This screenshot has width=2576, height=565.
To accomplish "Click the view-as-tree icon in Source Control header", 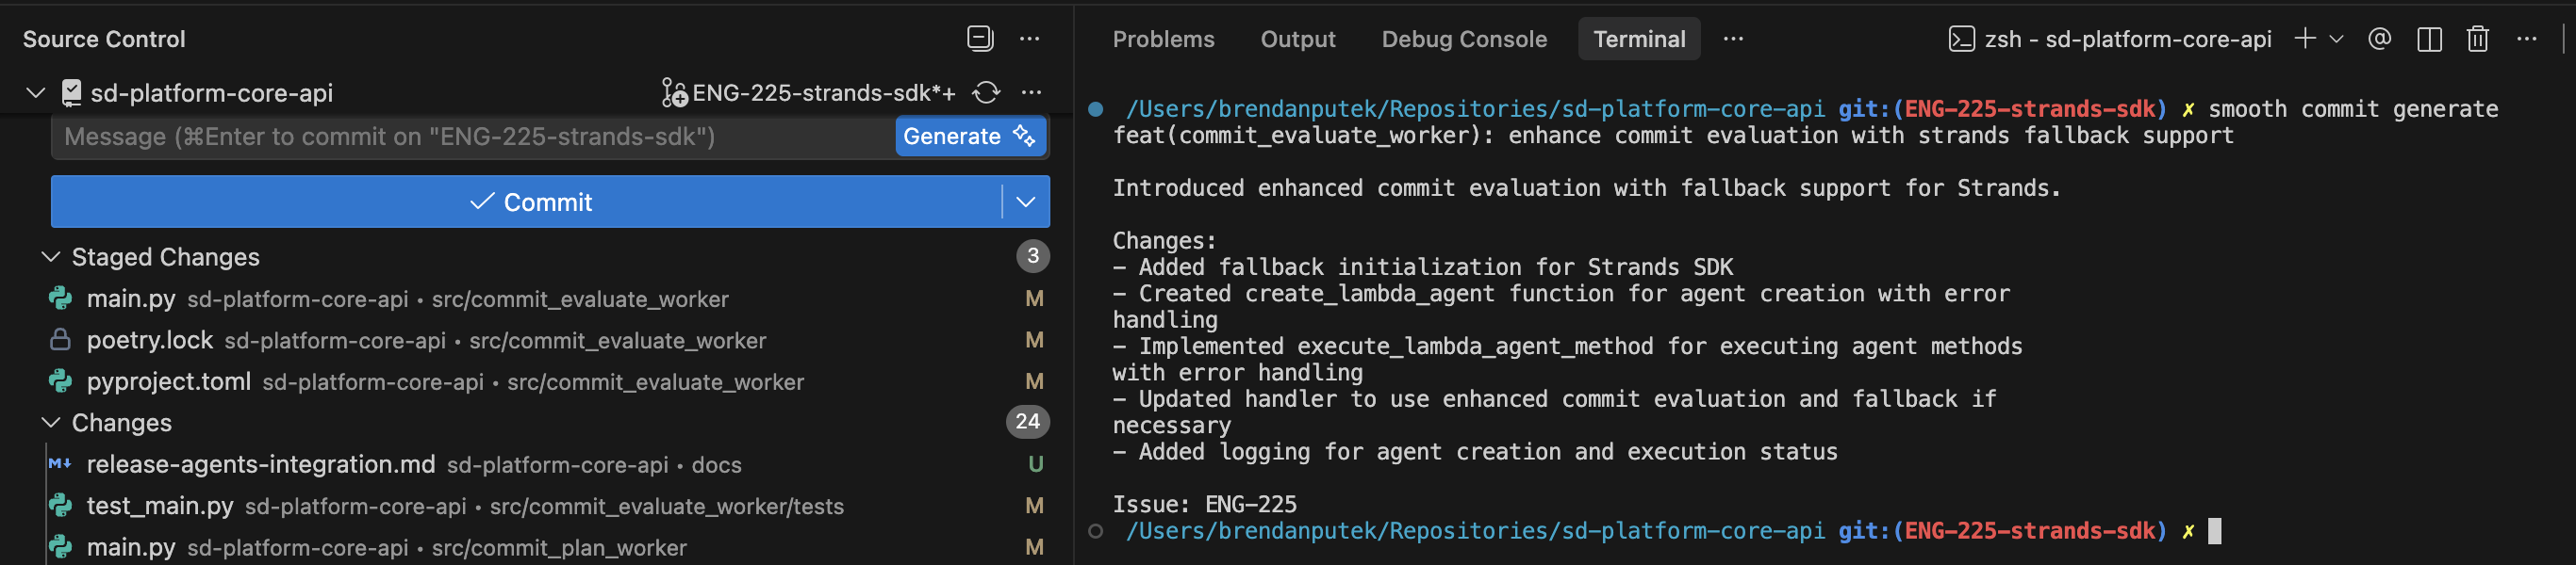I will click(x=980, y=39).
